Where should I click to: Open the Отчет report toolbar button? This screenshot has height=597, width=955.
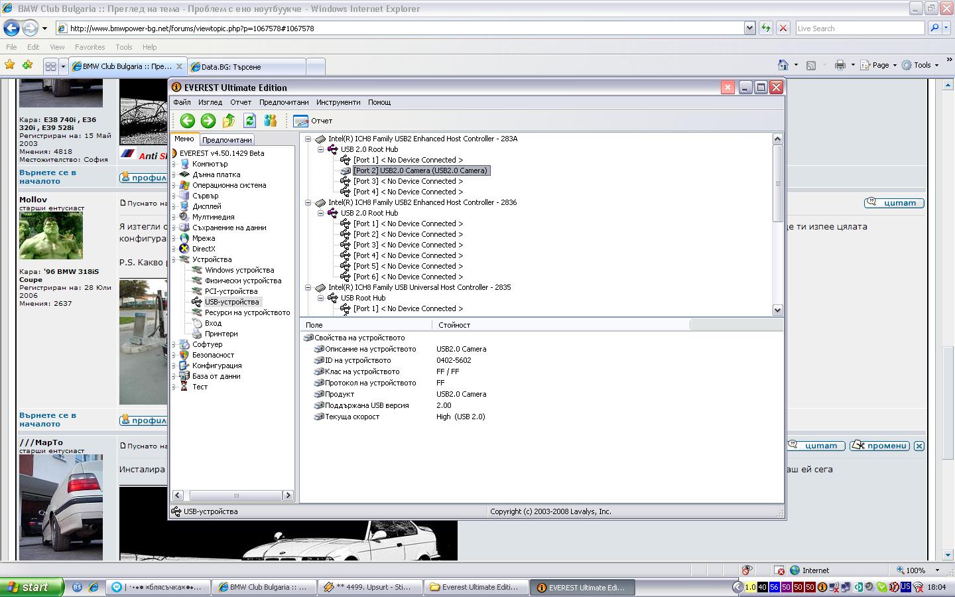point(313,121)
